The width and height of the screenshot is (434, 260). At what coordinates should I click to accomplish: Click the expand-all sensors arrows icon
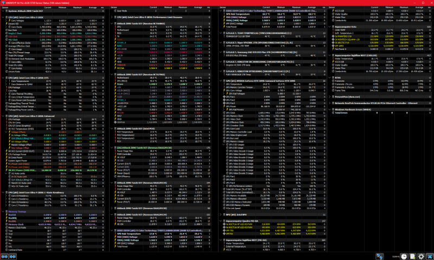point(4,256)
